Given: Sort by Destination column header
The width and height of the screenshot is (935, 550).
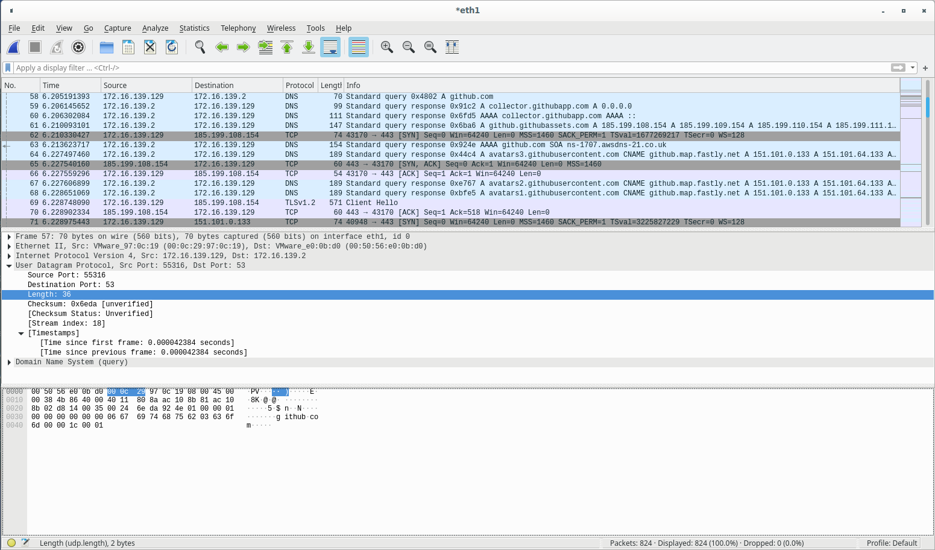Looking at the screenshot, I should [x=238, y=85].
